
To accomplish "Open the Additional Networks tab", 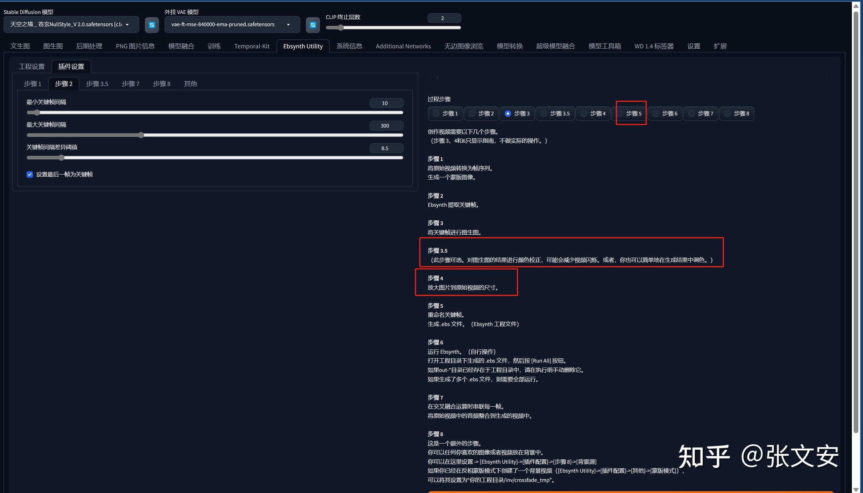I will pos(403,46).
